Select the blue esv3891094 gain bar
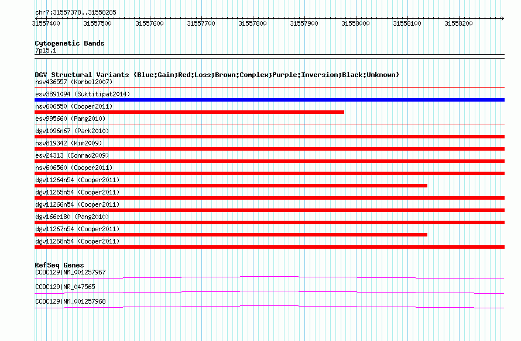 click(x=269, y=100)
